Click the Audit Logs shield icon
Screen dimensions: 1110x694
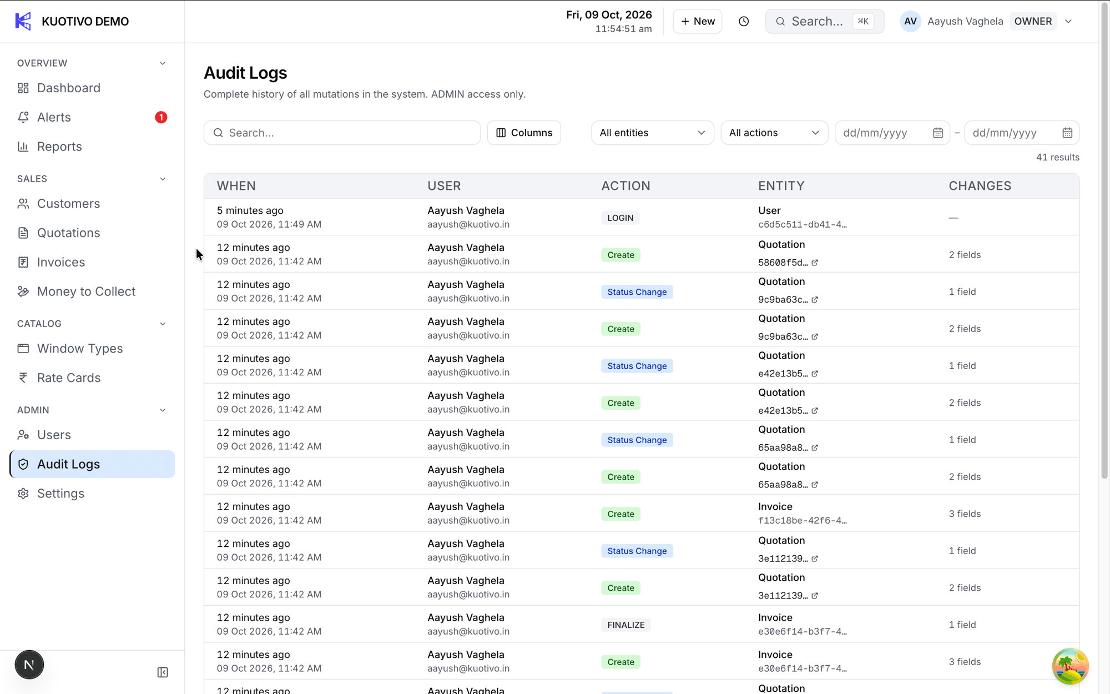(23, 464)
